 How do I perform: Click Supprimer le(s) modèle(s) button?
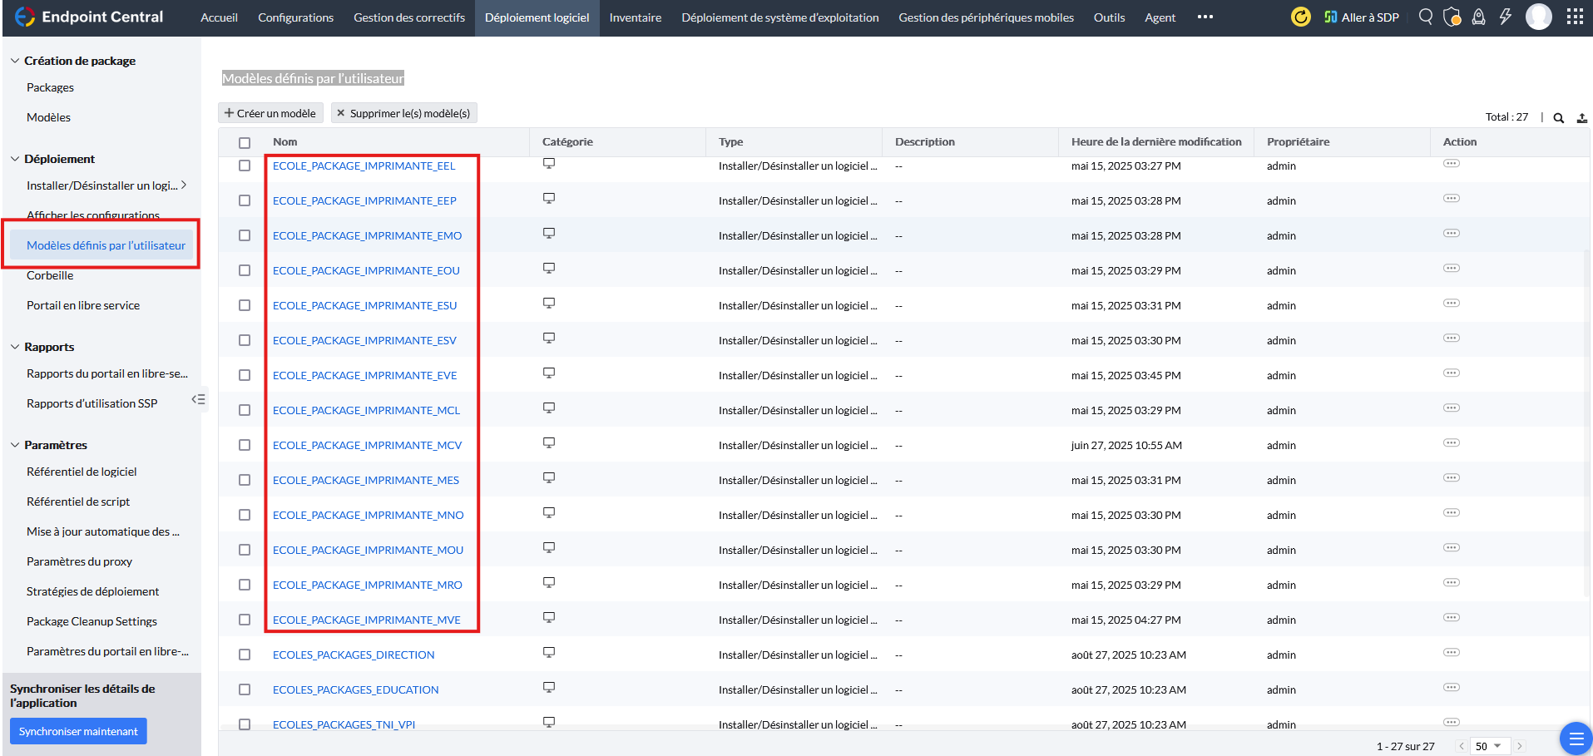tap(404, 113)
